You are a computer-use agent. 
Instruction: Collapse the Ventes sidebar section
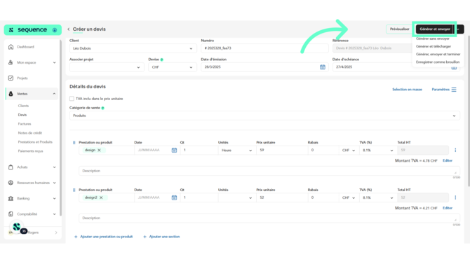[x=54, y=94]
